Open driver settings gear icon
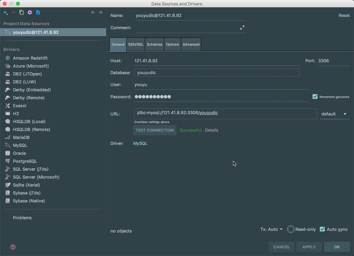354x256 pixels. click(x=29, y=13)
